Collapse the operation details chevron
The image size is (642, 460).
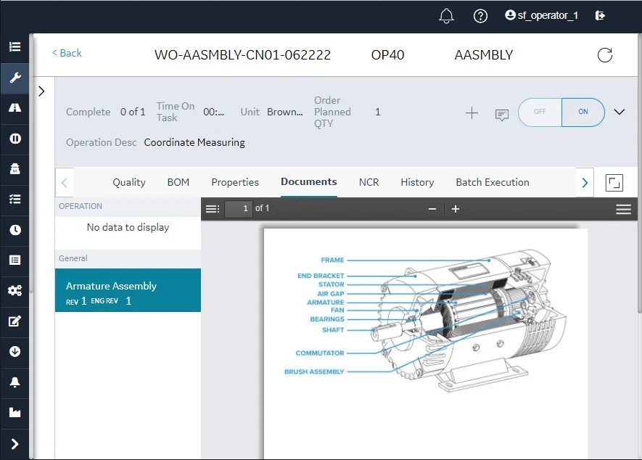tap(620, 112)
